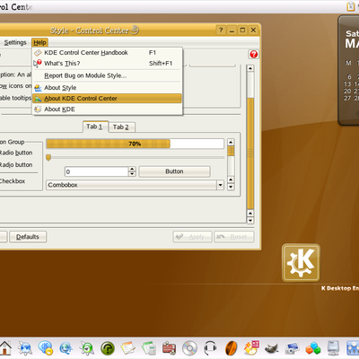Click the red question mark help icon
The height and width of the screenshot is (359, 359).
point(253,54)
